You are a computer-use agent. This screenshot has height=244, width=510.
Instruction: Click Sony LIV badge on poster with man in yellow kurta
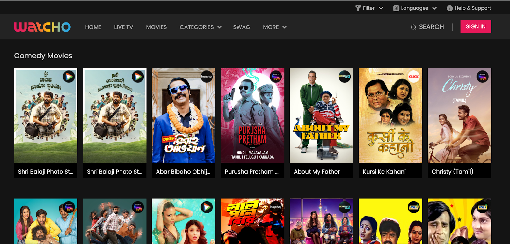[69, 207]
